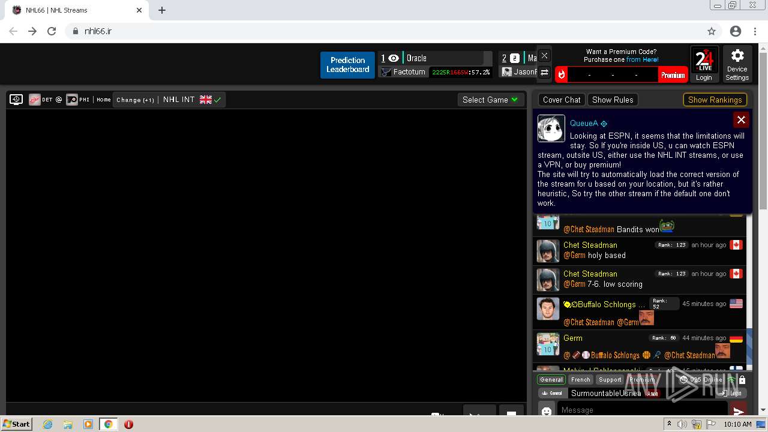The width and height of the screenshot is (768, 432).
Task: Open file explorer from taskbar
Action: (68, 424)
